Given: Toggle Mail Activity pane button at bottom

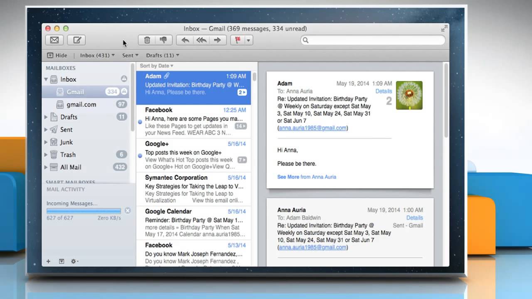Looking at the screenshot, I should click(62, 261).
